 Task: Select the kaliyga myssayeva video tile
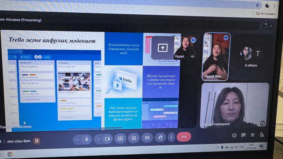(x=235, y=105)
